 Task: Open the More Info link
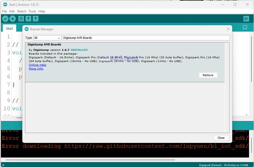[36, 69]
